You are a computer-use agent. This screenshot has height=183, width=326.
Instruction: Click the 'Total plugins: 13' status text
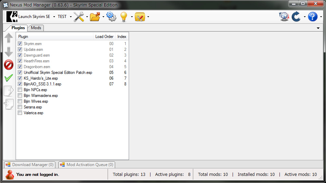(x=129, y=175)
